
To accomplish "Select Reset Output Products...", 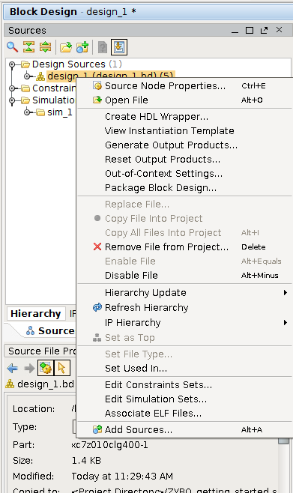I will pos(163,159).
